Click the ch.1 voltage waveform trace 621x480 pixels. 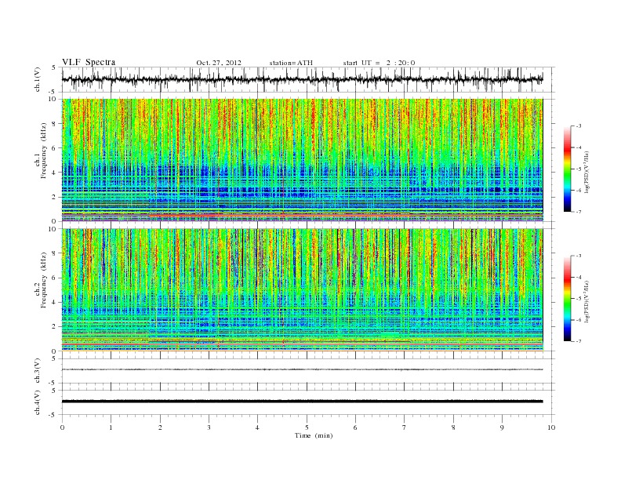click(302, 79)
